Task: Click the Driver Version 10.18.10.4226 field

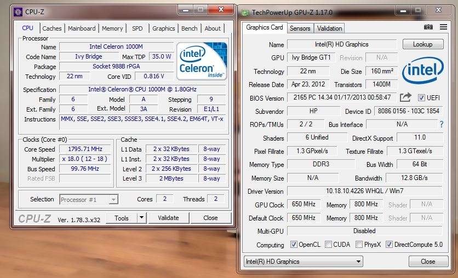Action: tap(364, 191)
